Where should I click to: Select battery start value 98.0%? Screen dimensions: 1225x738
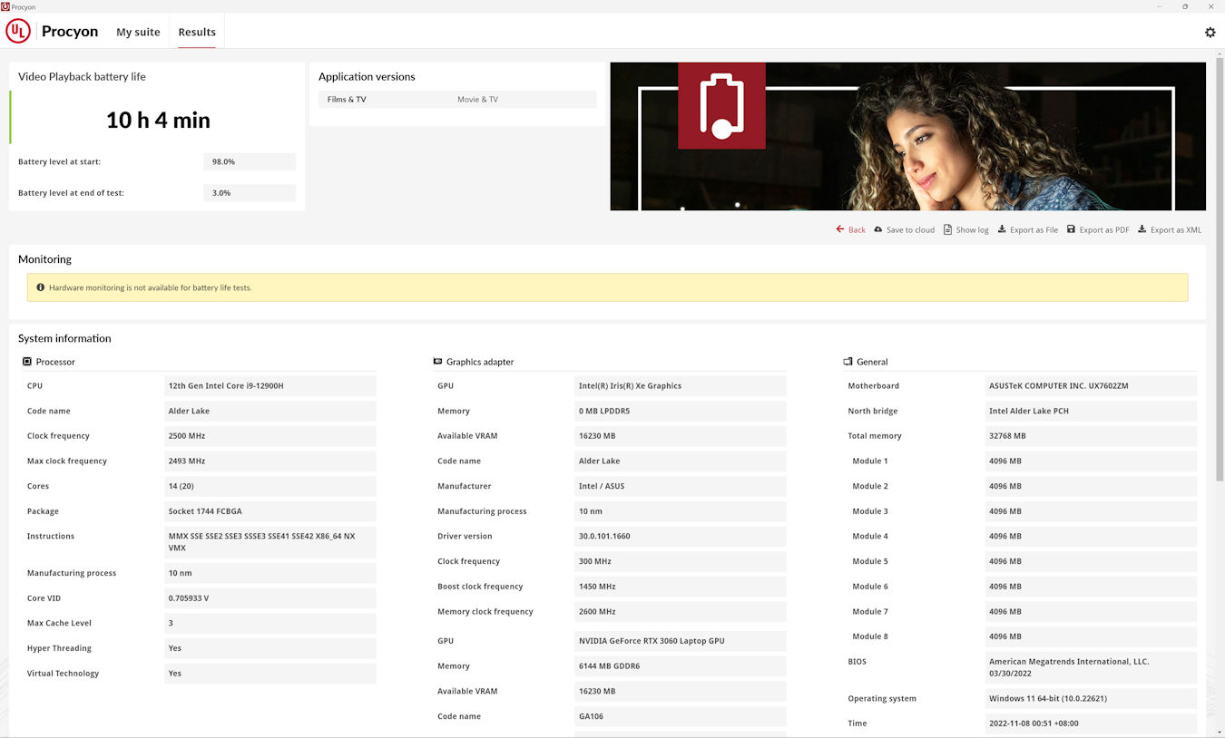(250, 161)
